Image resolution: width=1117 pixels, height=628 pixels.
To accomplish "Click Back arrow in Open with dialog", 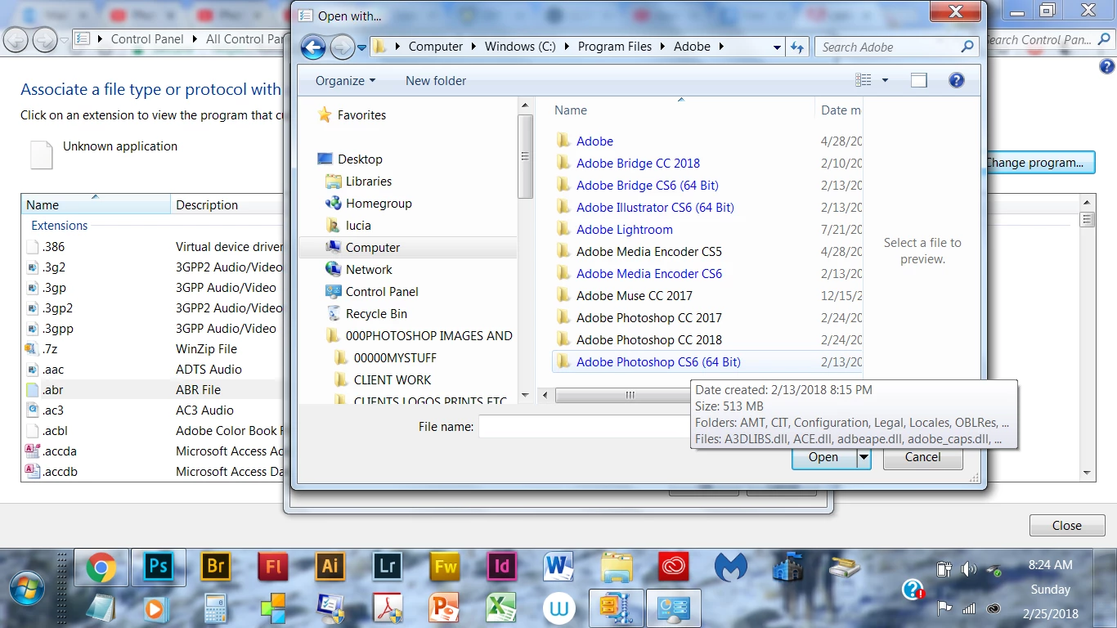I will pos(313,47).
